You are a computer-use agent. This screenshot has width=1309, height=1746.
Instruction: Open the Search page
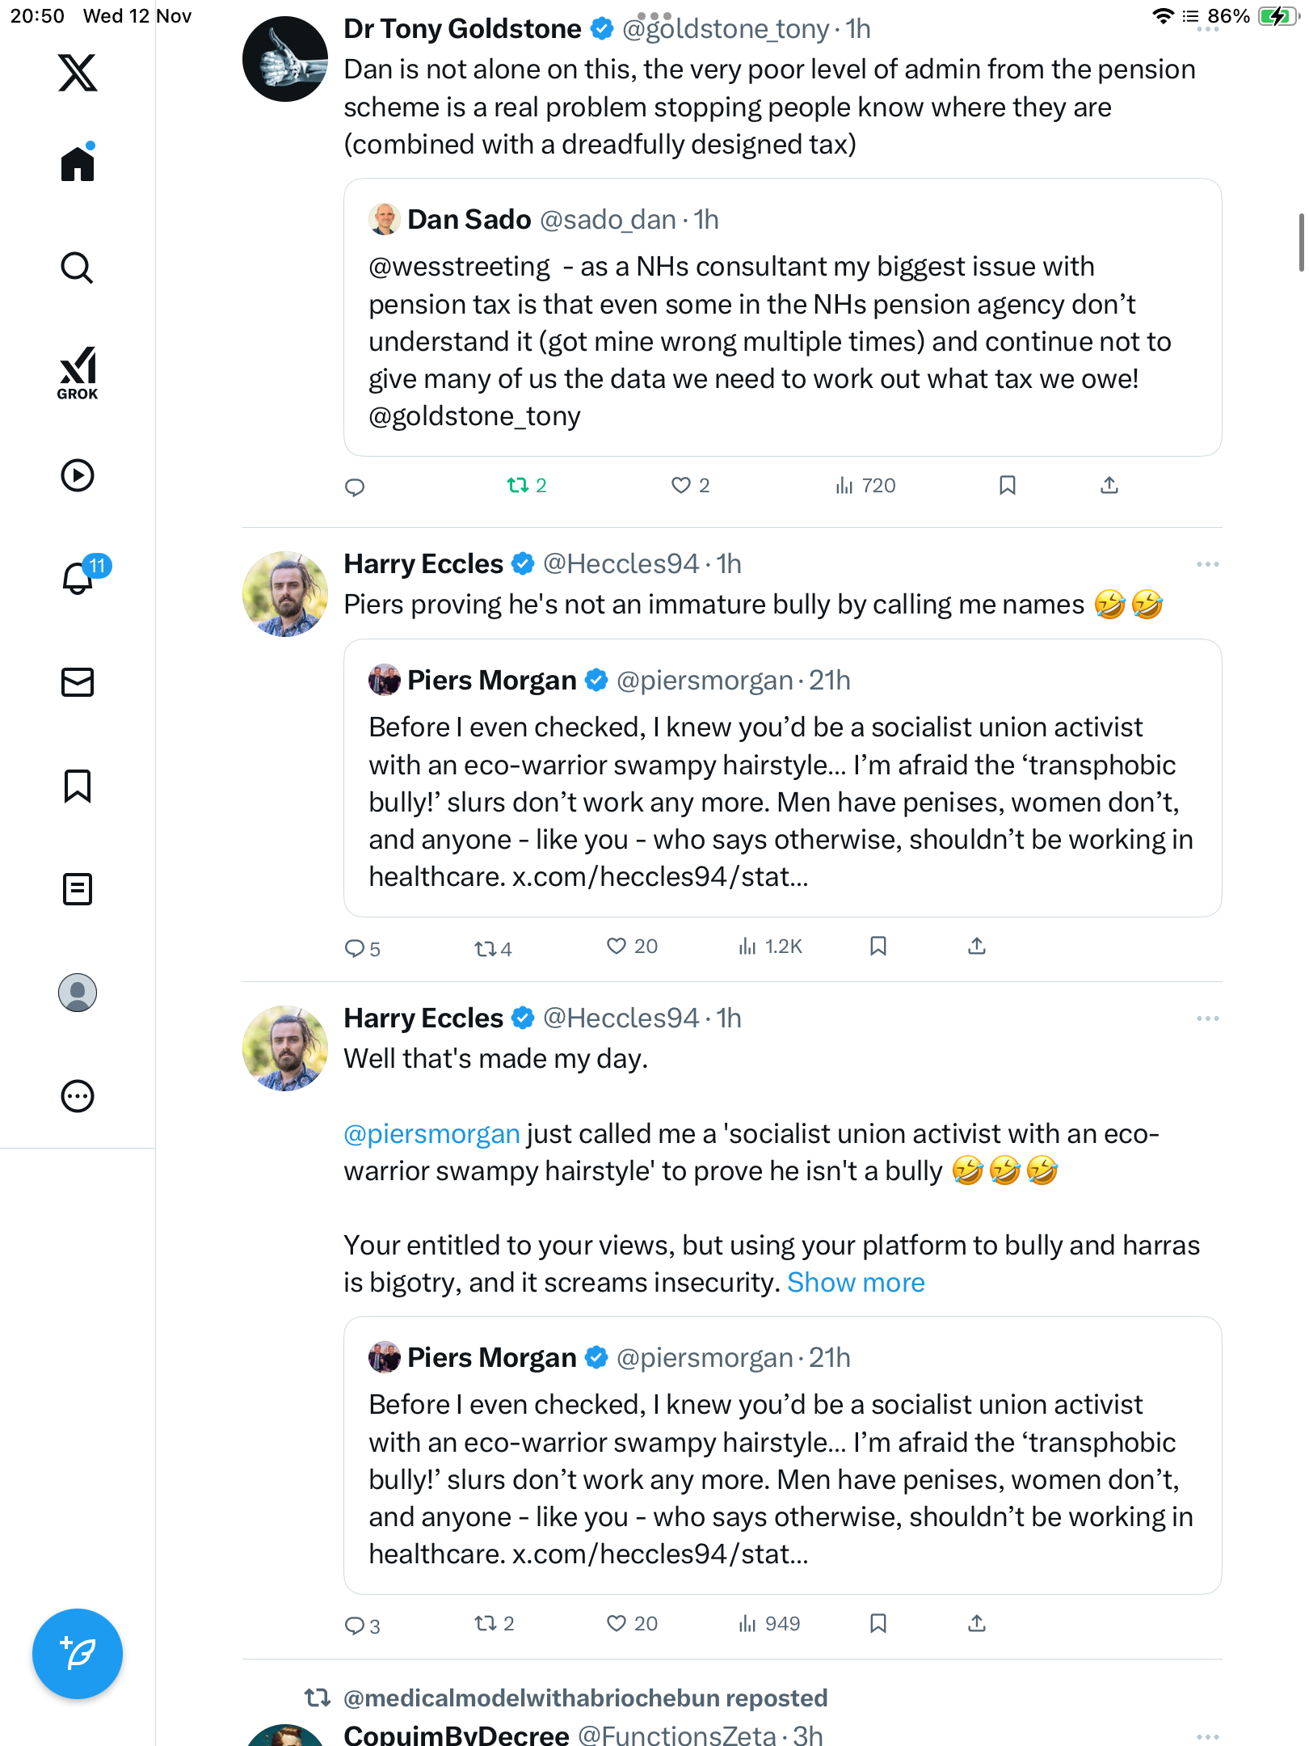[78, 268]
